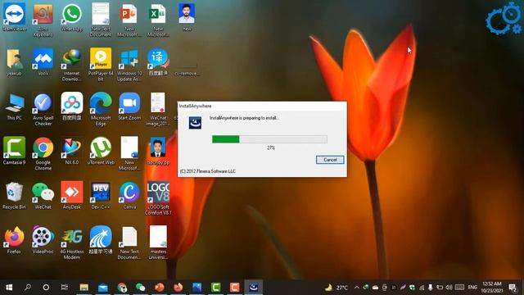Switch to green Camtasia taskbar icon
Viewport: 524px width, 295px height.
point(216,288)
